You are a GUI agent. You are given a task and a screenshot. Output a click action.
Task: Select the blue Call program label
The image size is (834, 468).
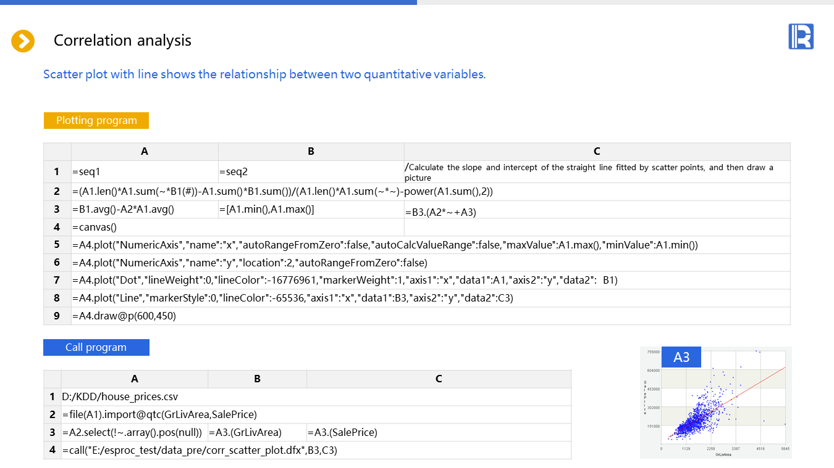[96, 347]
